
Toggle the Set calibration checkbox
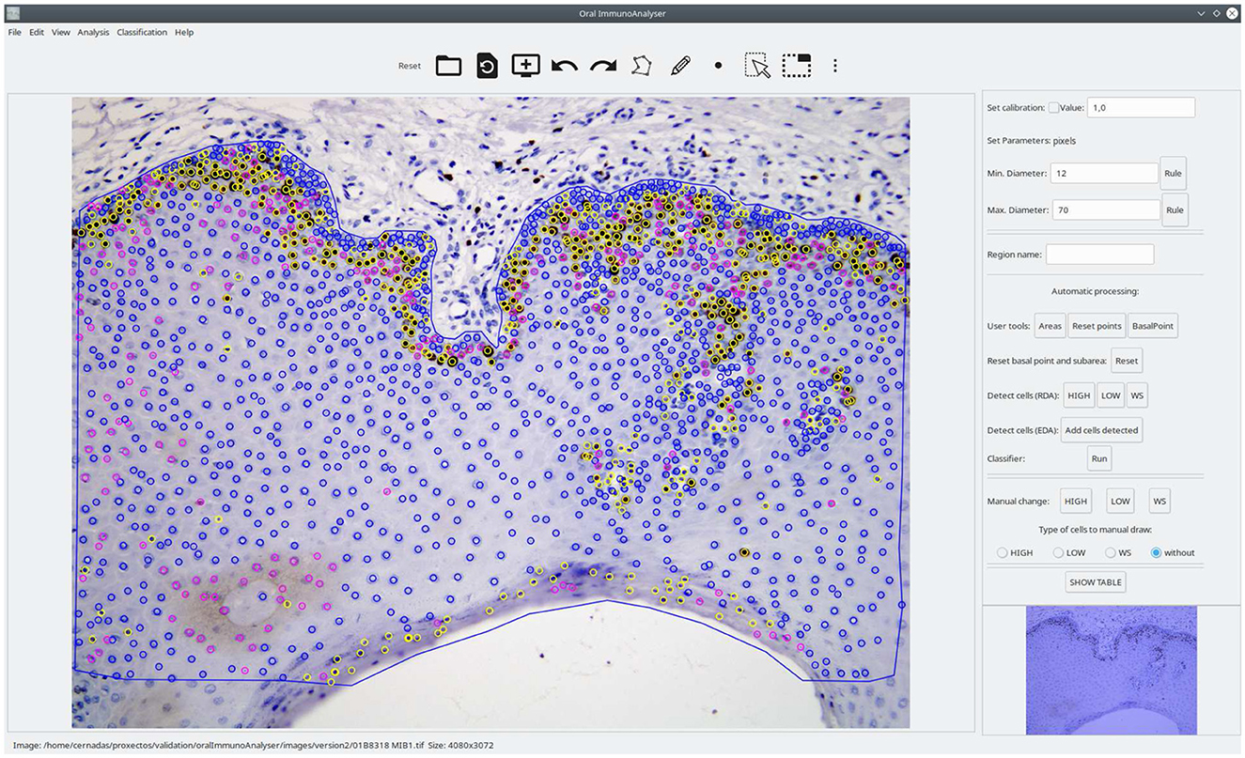coord(1053,107)
